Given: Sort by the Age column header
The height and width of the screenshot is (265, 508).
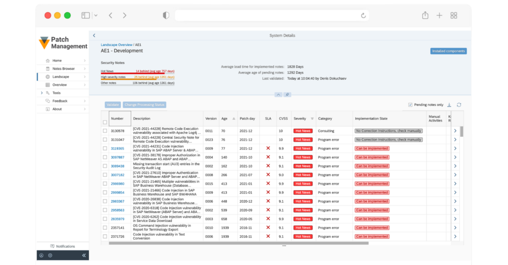Looking at the screenshot, I should coord(228,119).
